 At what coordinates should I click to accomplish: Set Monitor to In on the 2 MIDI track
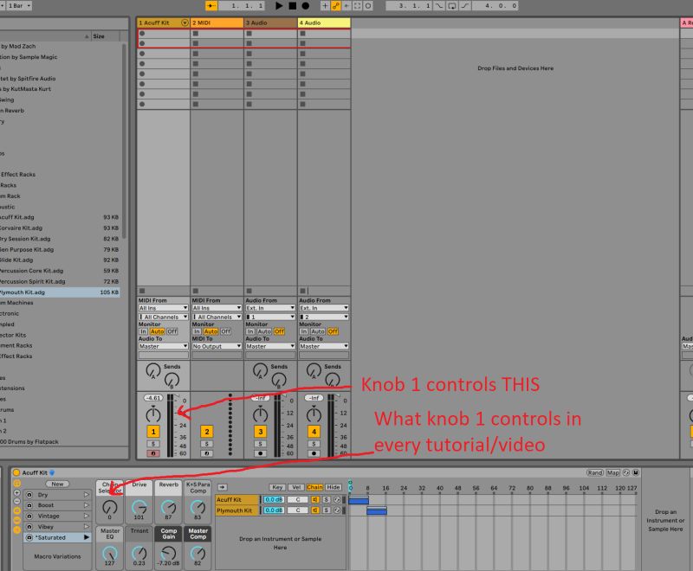click(198, 329)
